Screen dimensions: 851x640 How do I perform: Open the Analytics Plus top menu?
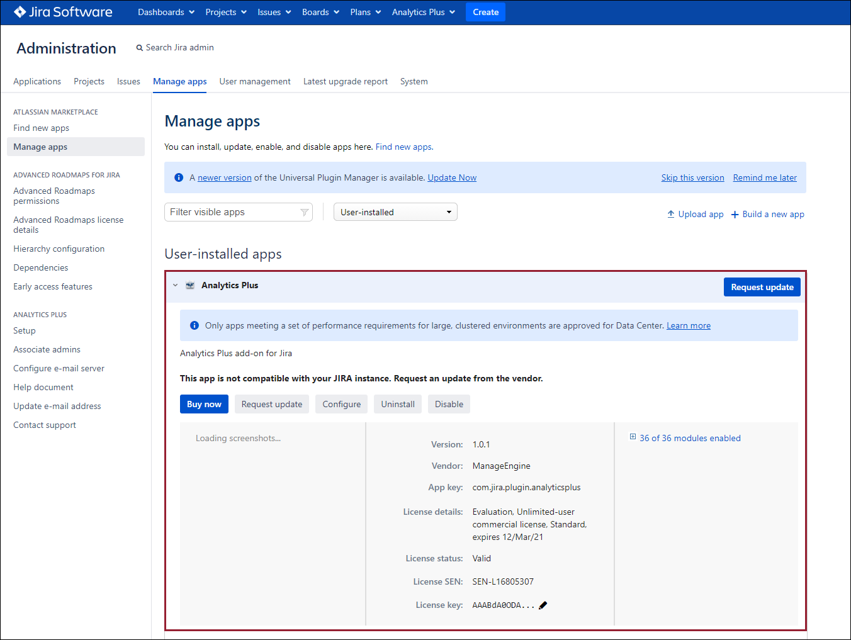pyautogui.click(x=423, y=12)
